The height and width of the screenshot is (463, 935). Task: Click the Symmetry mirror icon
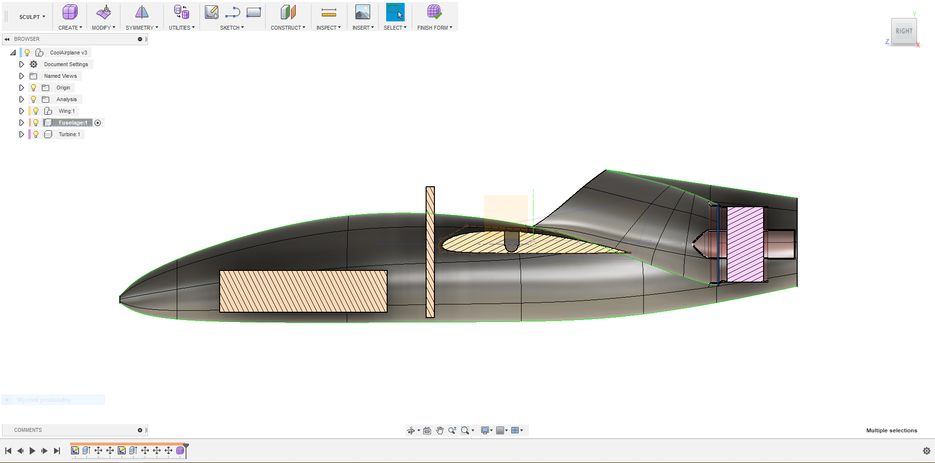coord(142,12)
